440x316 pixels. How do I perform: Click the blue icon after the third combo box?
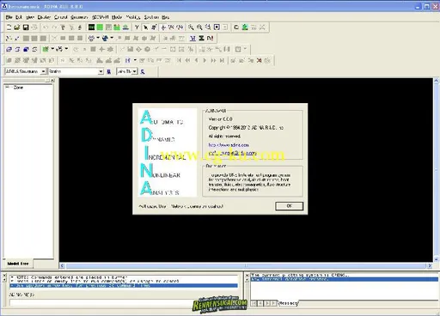[143, 71]
